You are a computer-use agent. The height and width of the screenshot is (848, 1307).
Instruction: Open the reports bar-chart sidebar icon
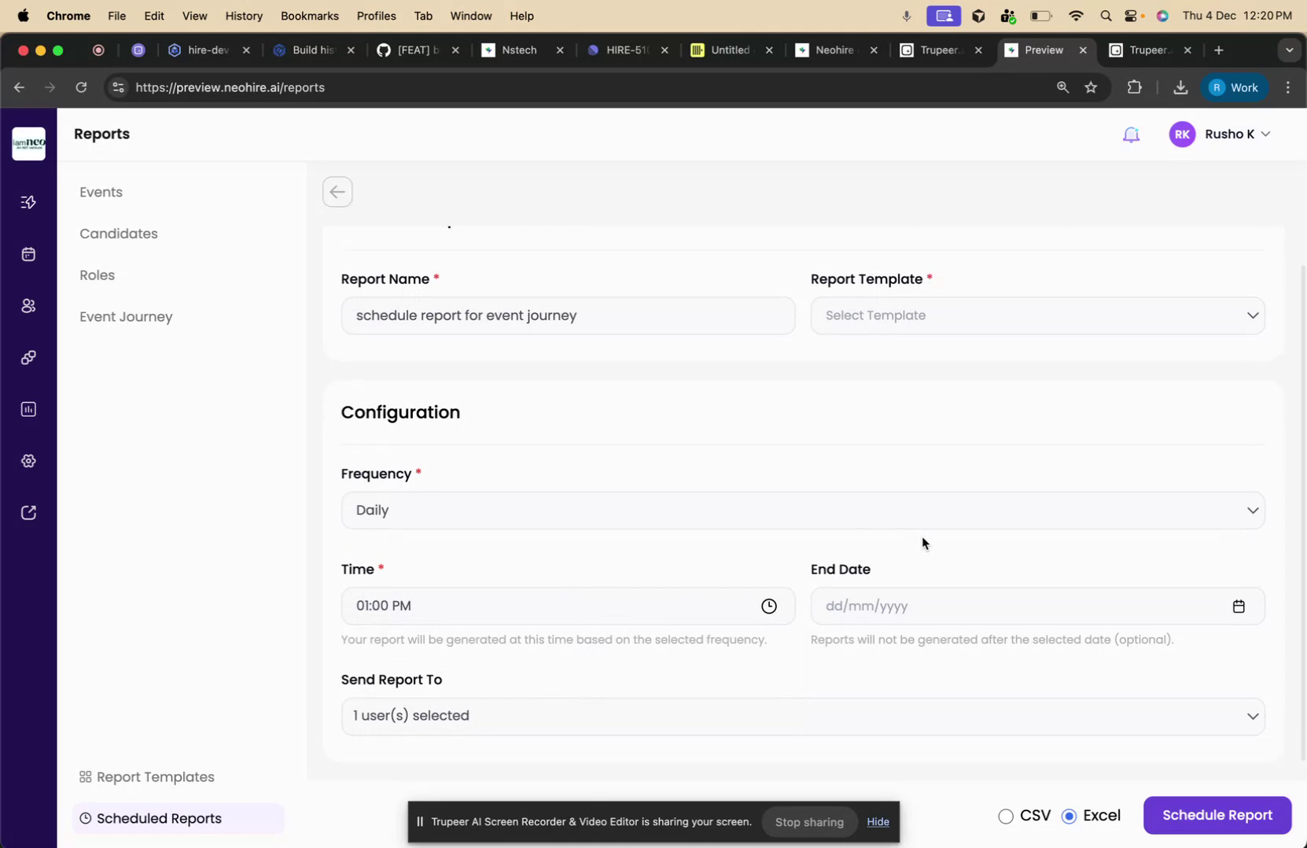(x=28, y=408)
